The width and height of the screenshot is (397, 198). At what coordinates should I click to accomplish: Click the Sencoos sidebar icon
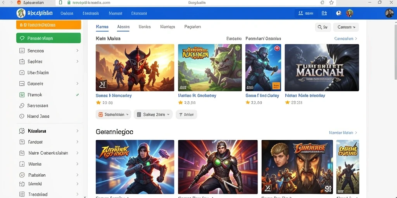pos(22,51)
